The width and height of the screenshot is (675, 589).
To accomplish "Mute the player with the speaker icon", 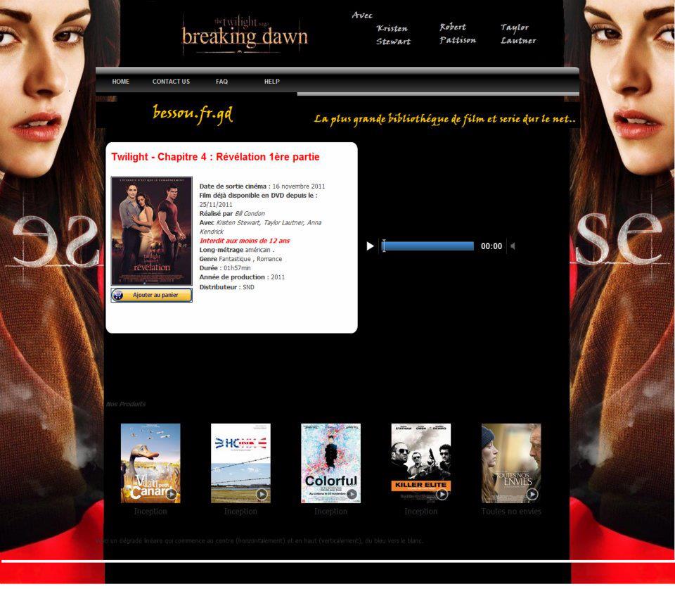I will tap(513, 246).
